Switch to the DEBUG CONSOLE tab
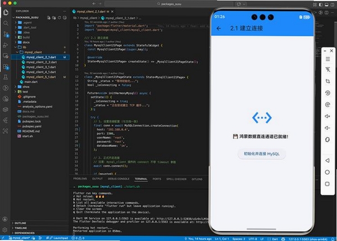 [119, 179]
